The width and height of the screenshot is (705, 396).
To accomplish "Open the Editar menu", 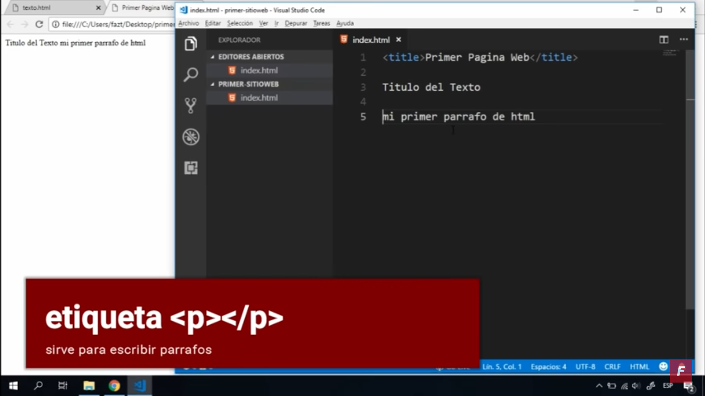I will (213, 23).
